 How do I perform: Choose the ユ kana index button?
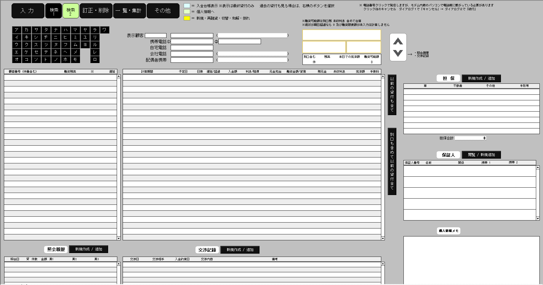coord(85,37)
